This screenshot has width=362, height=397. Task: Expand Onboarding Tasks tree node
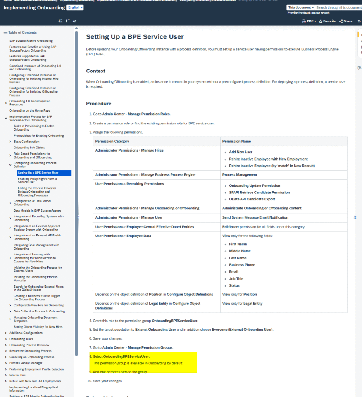6,339
